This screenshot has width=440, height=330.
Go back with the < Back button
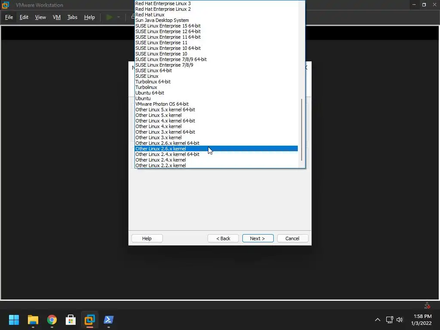click(223, 238)
